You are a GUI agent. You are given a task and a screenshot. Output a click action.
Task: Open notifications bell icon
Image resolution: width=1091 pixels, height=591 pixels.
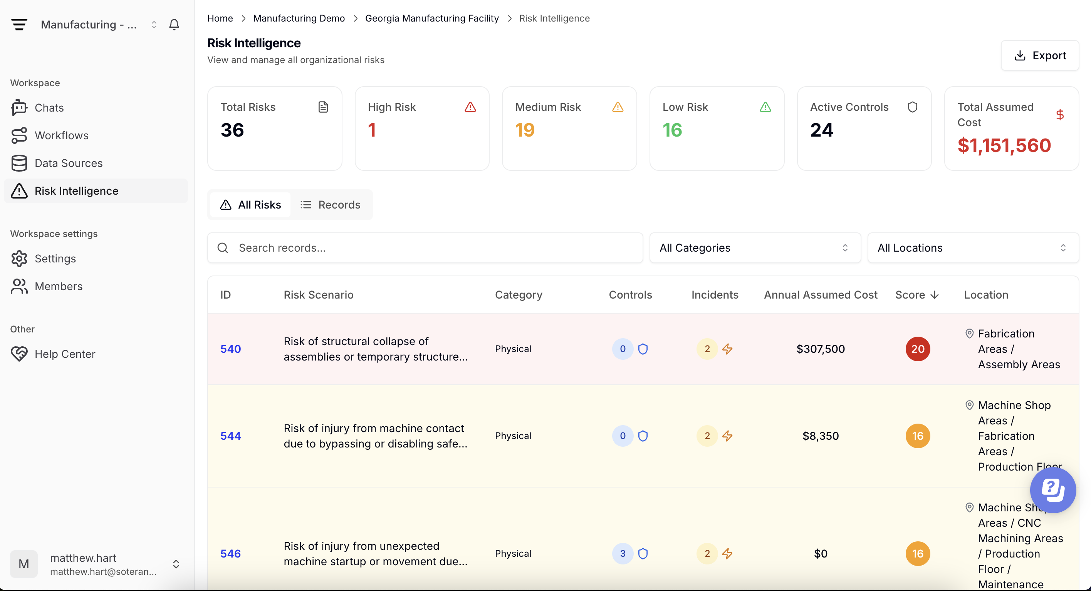pos(174,25)
